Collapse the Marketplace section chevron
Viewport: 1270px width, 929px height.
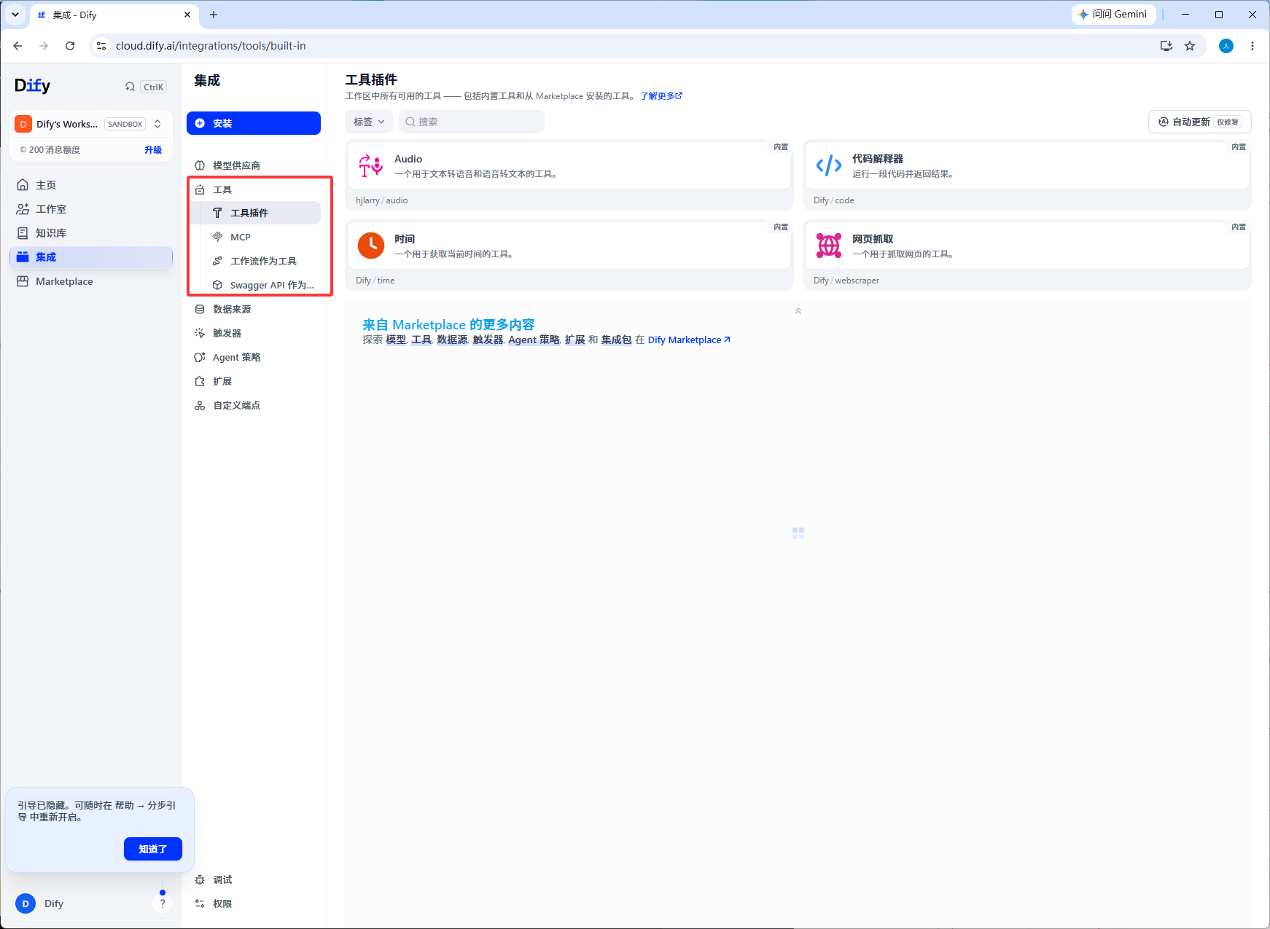[x=798, y=311]
